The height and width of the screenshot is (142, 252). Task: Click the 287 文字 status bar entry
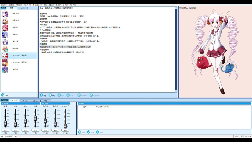248,136
